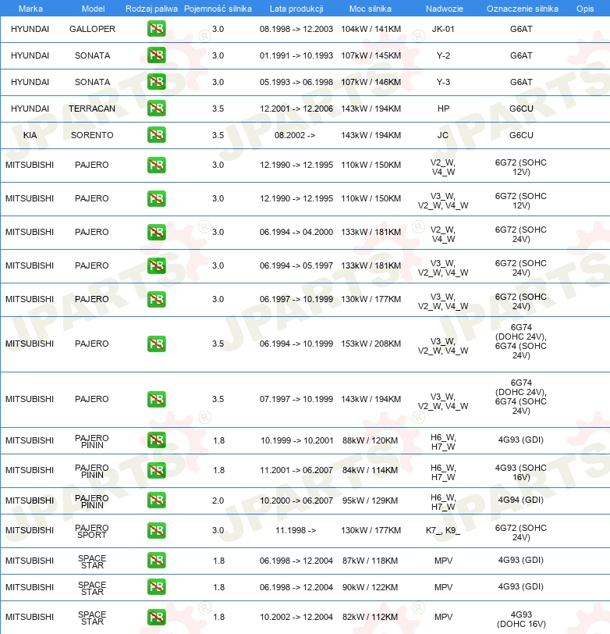The height and width of the screenshot is (634, 610).
Task: Select the SORENTO model cell
Action: (x=92, y=135)
